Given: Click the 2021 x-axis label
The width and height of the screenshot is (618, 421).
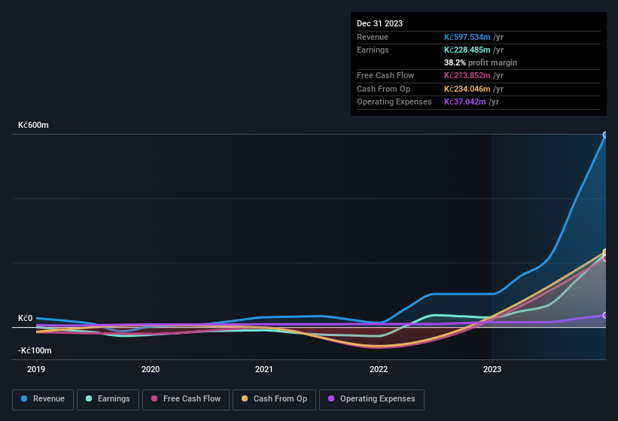Looking at the screenshot, I should [x=264, y=369].
